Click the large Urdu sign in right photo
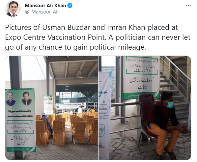The height and width of the screenshot is (162, 197). tap(142, 77)
